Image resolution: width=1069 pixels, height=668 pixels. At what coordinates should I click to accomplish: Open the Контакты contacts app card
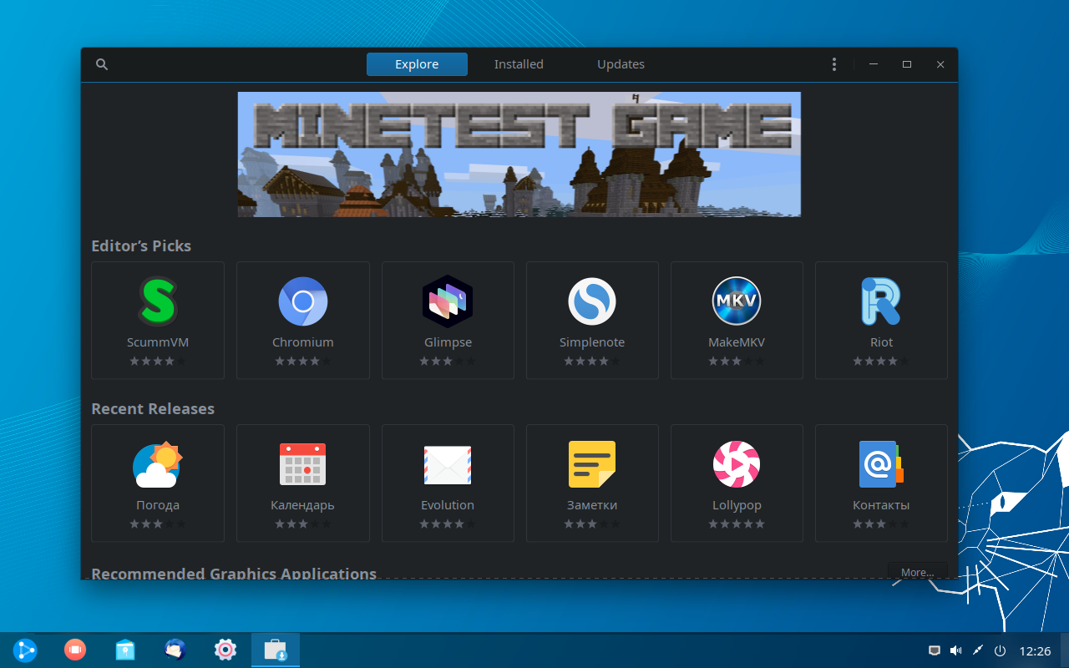(x=881, y=483)
